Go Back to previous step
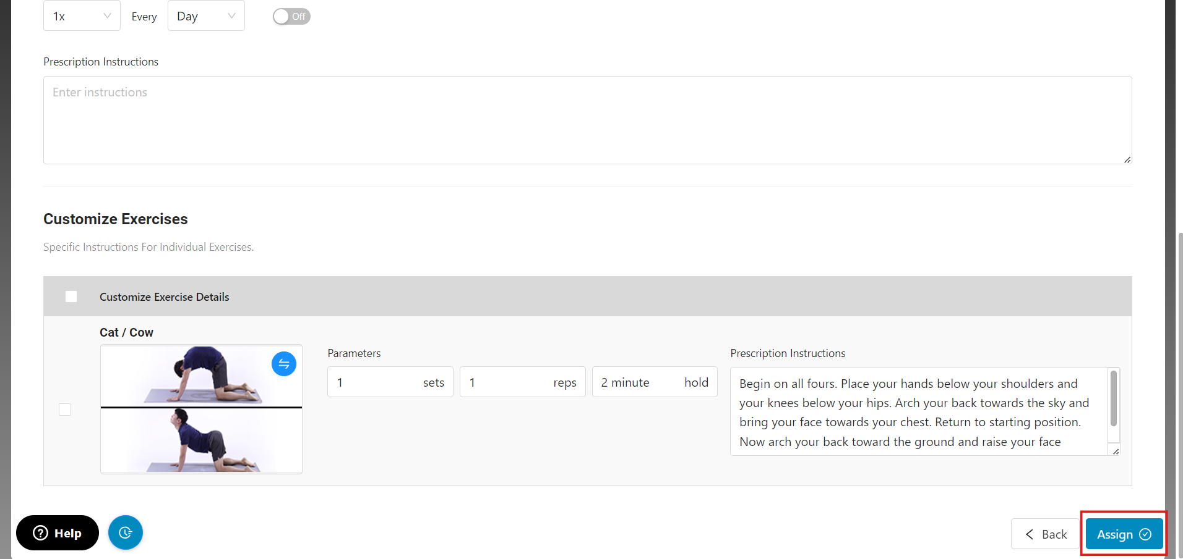Screen dimensions: 1183x559 [1045, 534]
